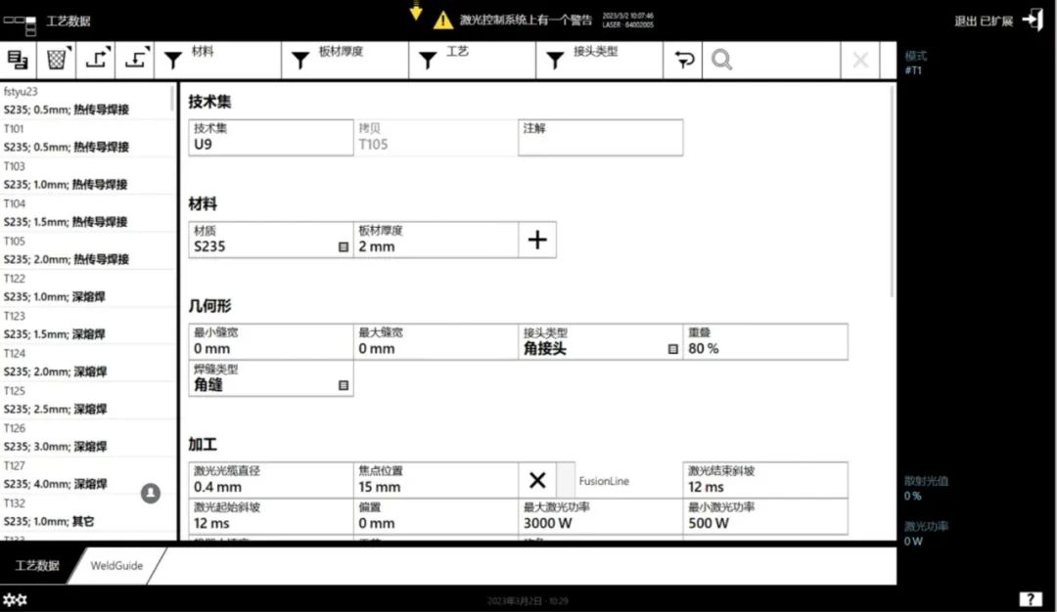This screenshot has height=612, width=1057.
Task: Click the list view icon in toolbar
Action: point(18,60)
